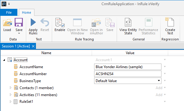Edit the AccountNumber value field

pyautogui.click(x=128, y=74)
